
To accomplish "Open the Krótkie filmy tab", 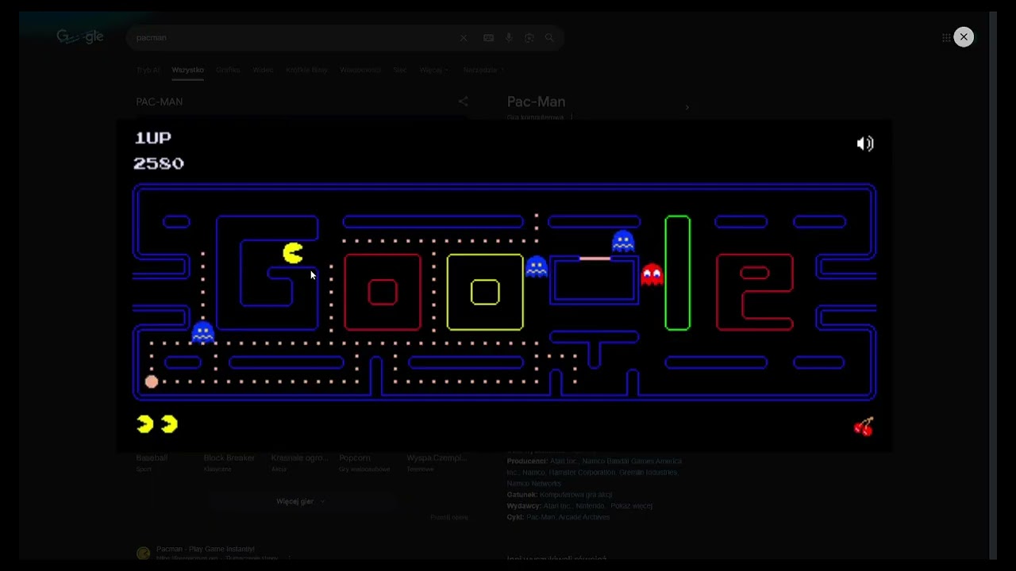I will (x=306, y=70).
